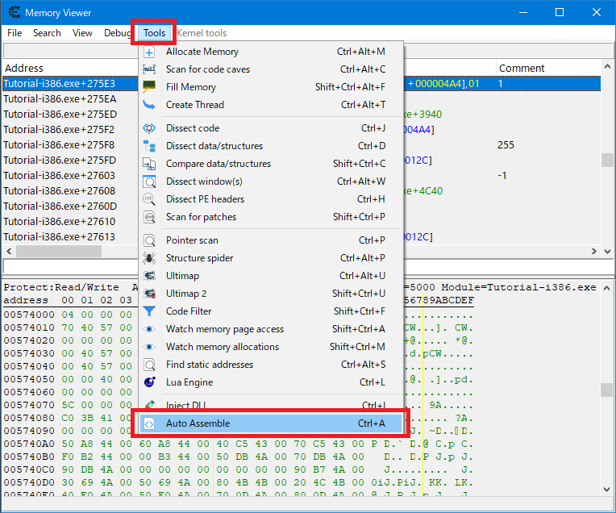This screenshot has width=616, height=513.
Task: Select Compare data/structures
Action: [271, 164]
